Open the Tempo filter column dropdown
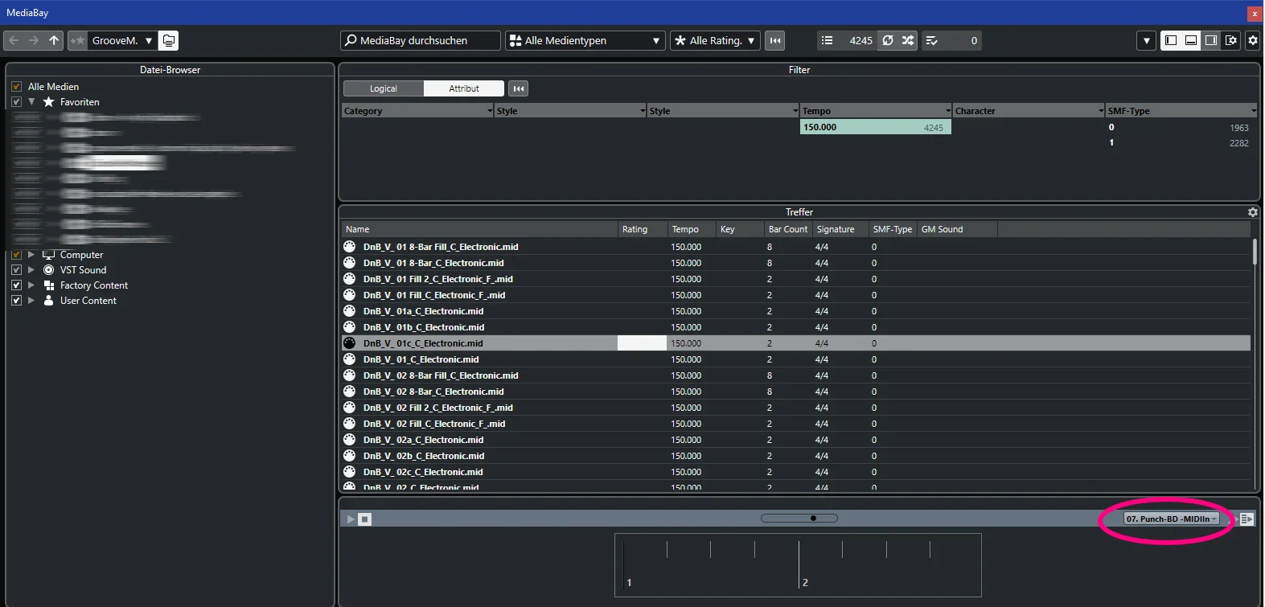Viewport: 1265px width, 607px height. 948,111
